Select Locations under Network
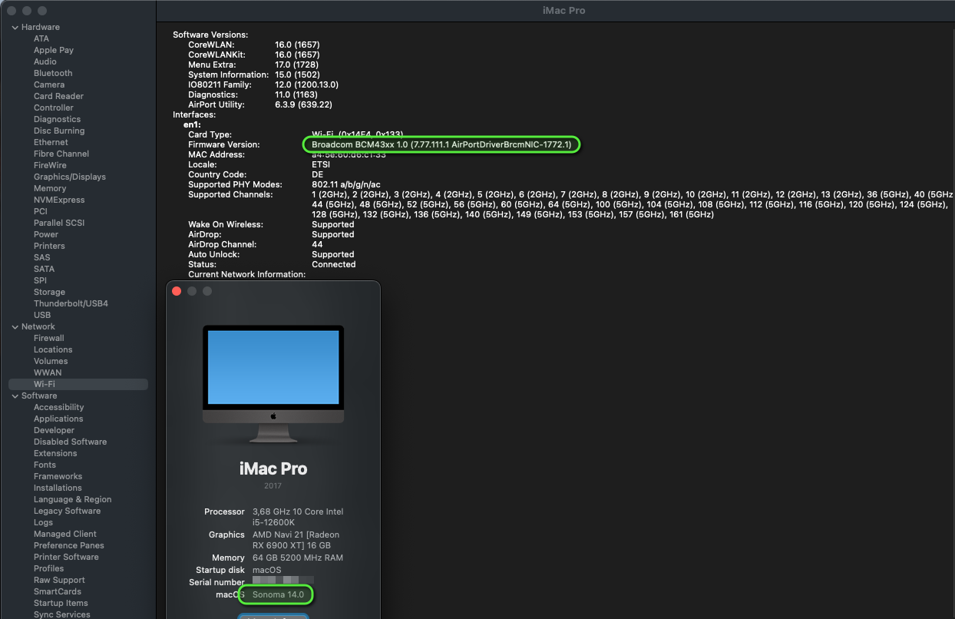Screen dimensions: 955x619 pos(53,349)
